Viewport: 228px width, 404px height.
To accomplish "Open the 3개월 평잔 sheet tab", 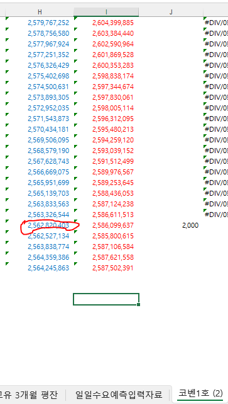I will [x=29, y=394].
